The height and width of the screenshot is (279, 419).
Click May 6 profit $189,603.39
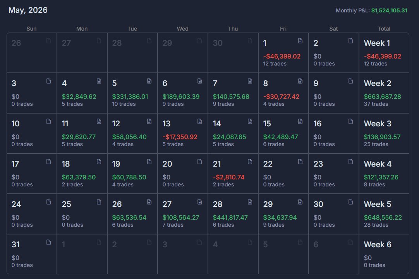point(181,96)
